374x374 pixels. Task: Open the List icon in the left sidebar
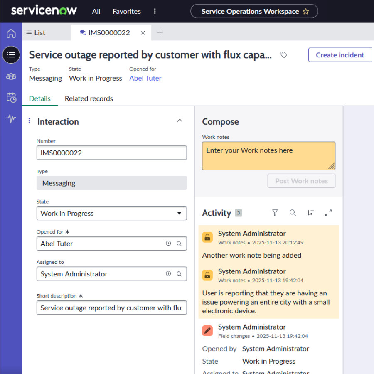coord(11,55)
